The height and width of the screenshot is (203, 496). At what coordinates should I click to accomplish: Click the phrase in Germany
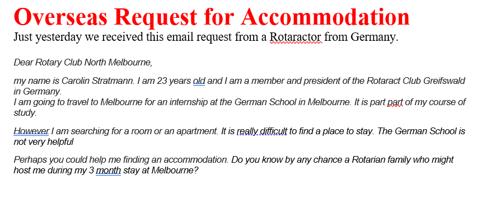coord(38,92)
